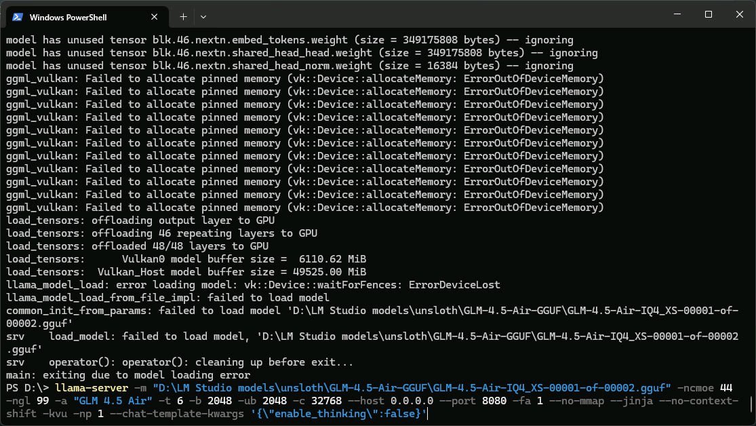
Task: Maximize the terminal window
Action: tap(709, 14)
